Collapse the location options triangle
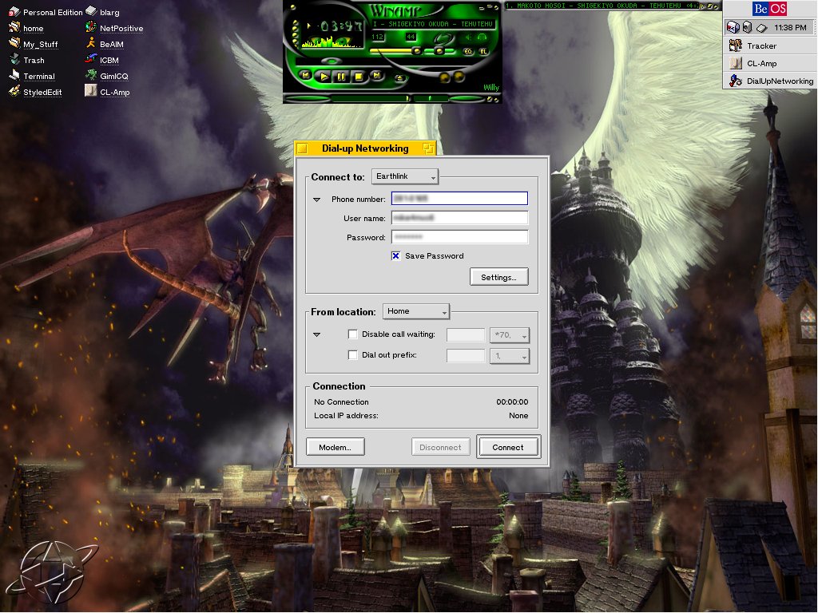 316,334
